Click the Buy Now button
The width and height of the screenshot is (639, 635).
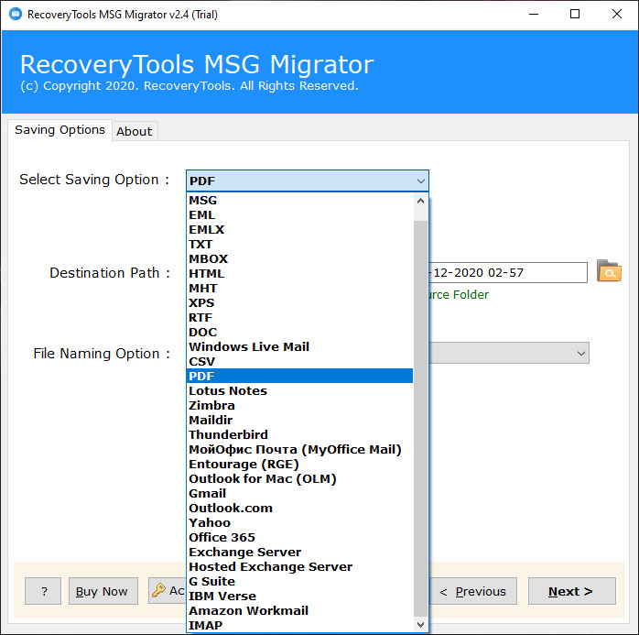click(103, 591)
